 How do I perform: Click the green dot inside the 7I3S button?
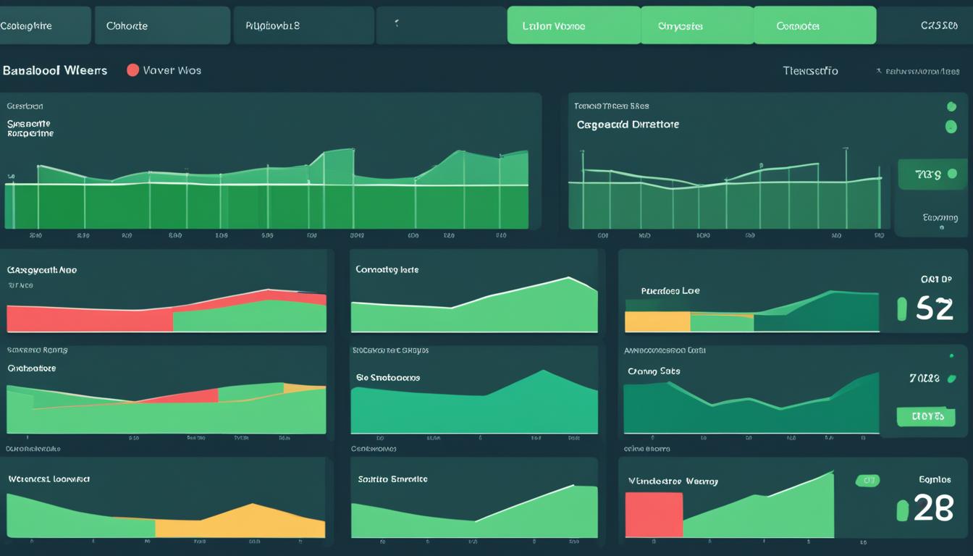pyautogui.click(x=951, y=174)
